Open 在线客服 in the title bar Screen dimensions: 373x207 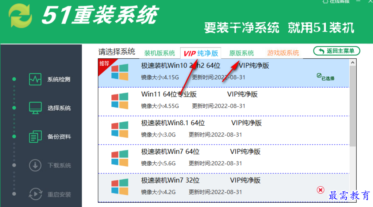336,1
